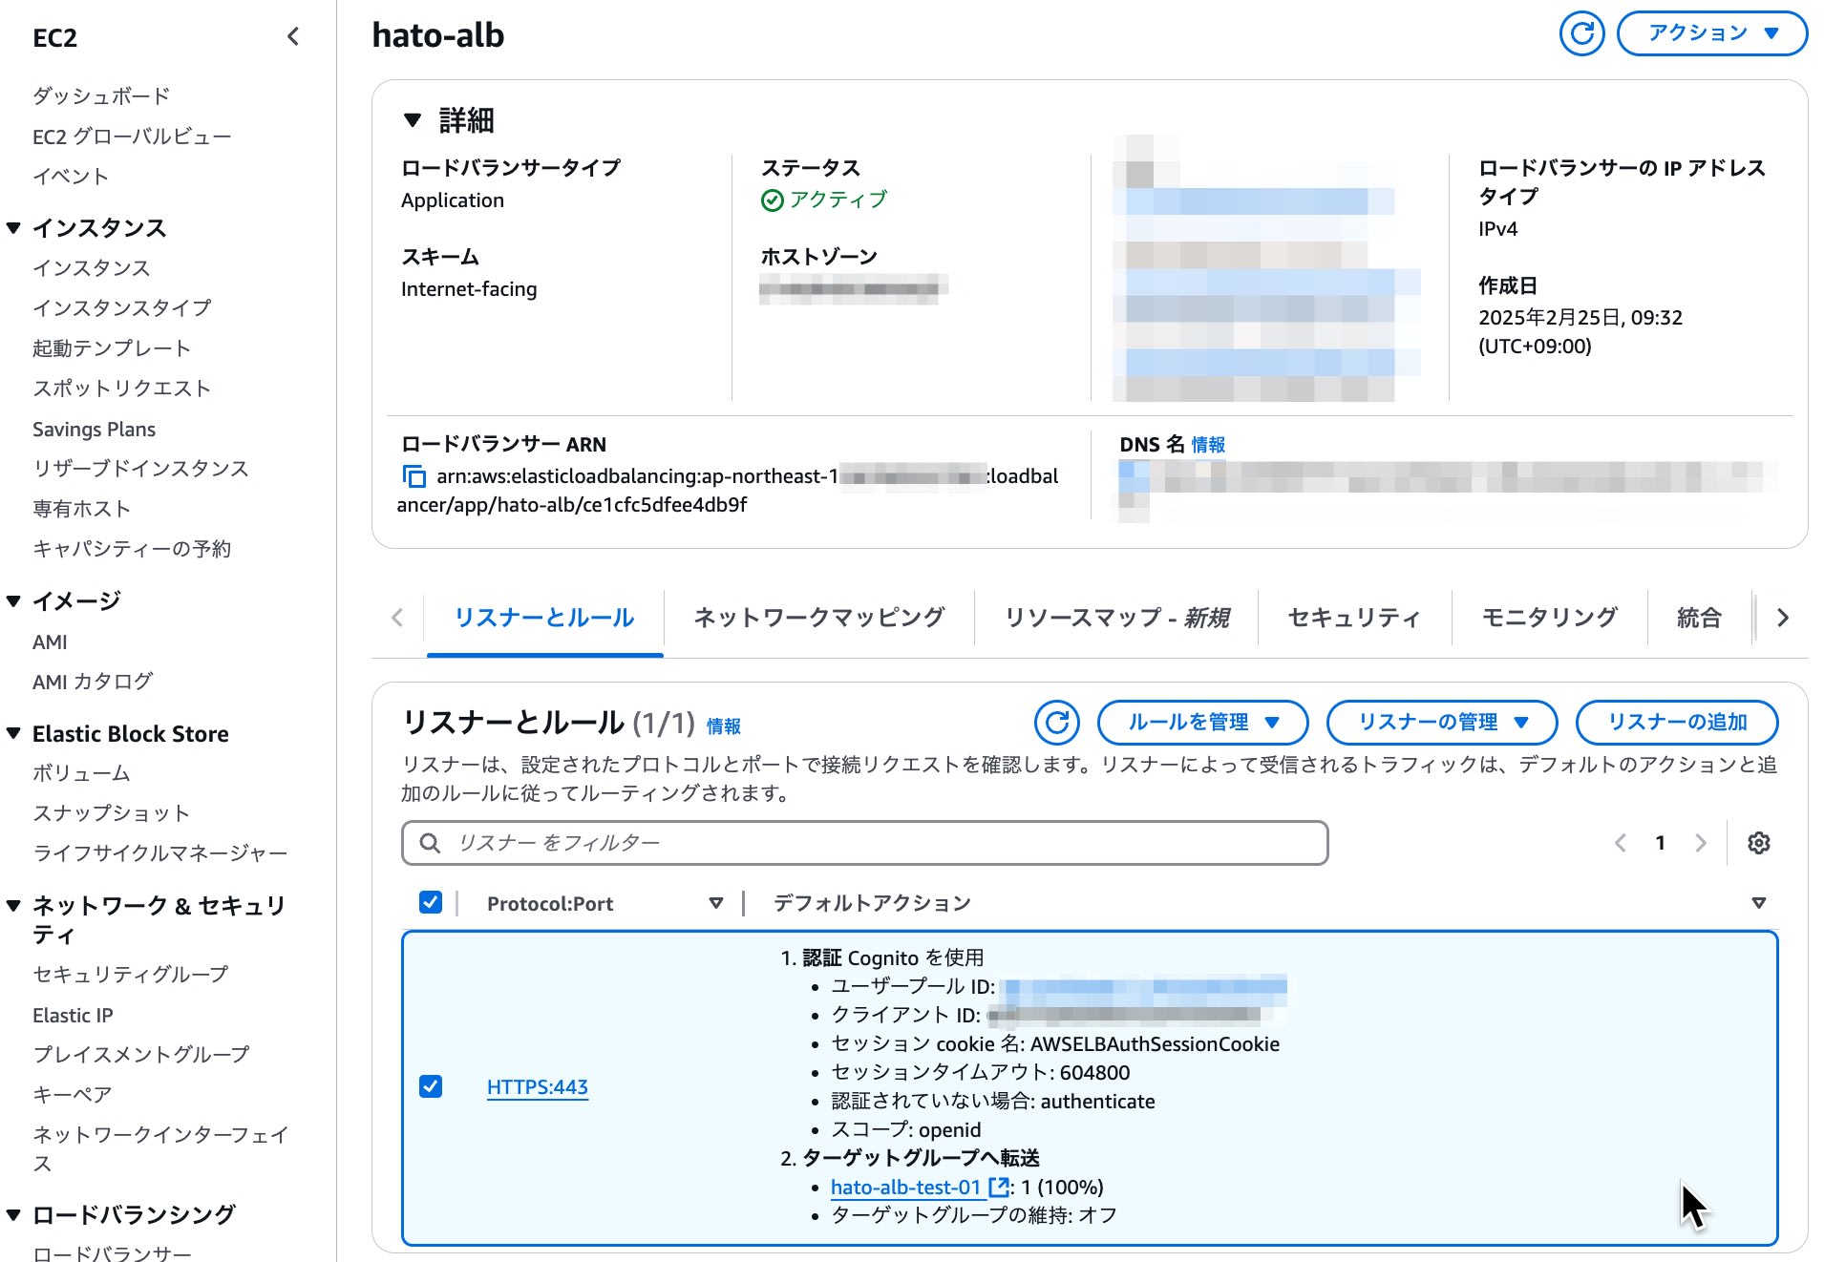Open hato-alb-test-01 external link icon
Viewport: 1824px width, 1262px height.
click(999, 1187)
